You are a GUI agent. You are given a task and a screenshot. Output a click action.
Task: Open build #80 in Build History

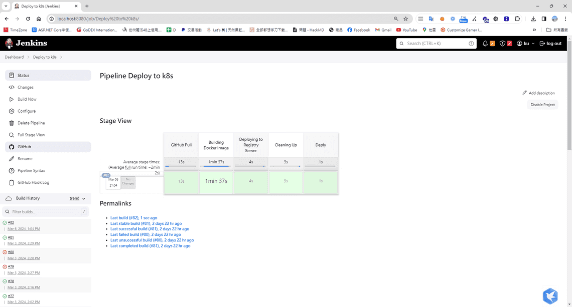(x=11, y=252)
